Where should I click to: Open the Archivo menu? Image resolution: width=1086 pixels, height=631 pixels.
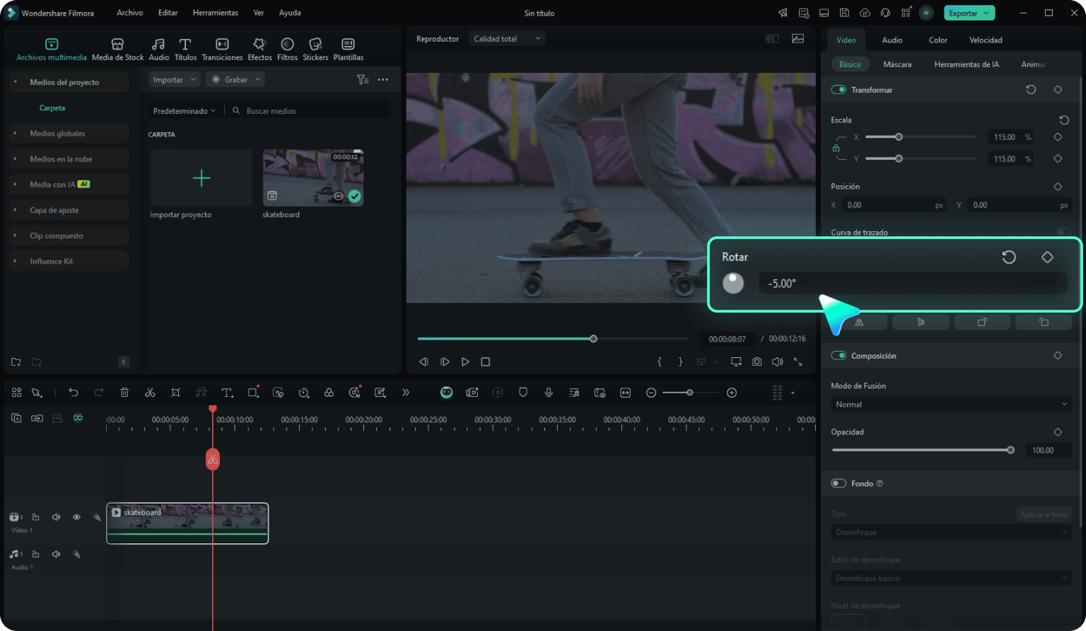[129, 13]
